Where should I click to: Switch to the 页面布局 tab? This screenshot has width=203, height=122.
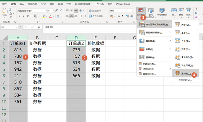point(32,4)
